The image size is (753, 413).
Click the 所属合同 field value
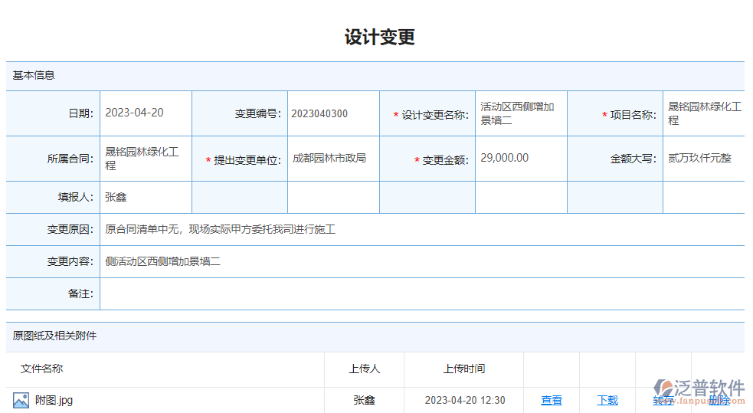click(x=146, y=159)
